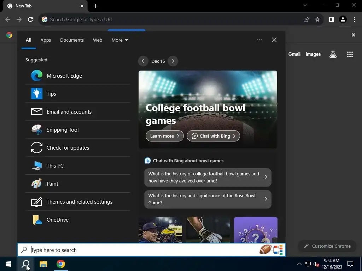
Task: Open Chrome tab search dropdown arrow
Action: click(x=305, y=5)
